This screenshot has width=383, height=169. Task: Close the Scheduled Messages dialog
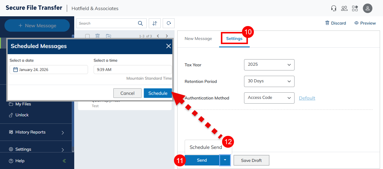[168, 46]
